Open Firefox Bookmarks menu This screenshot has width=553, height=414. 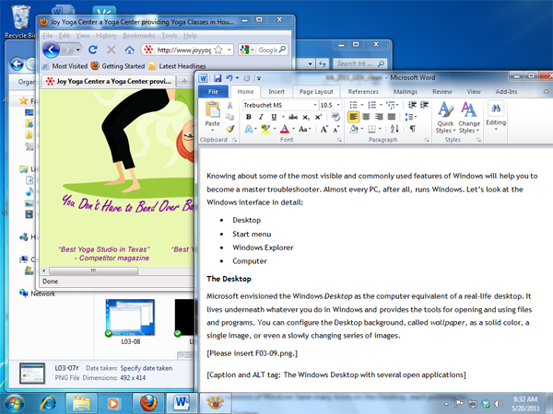pos(139,36)
